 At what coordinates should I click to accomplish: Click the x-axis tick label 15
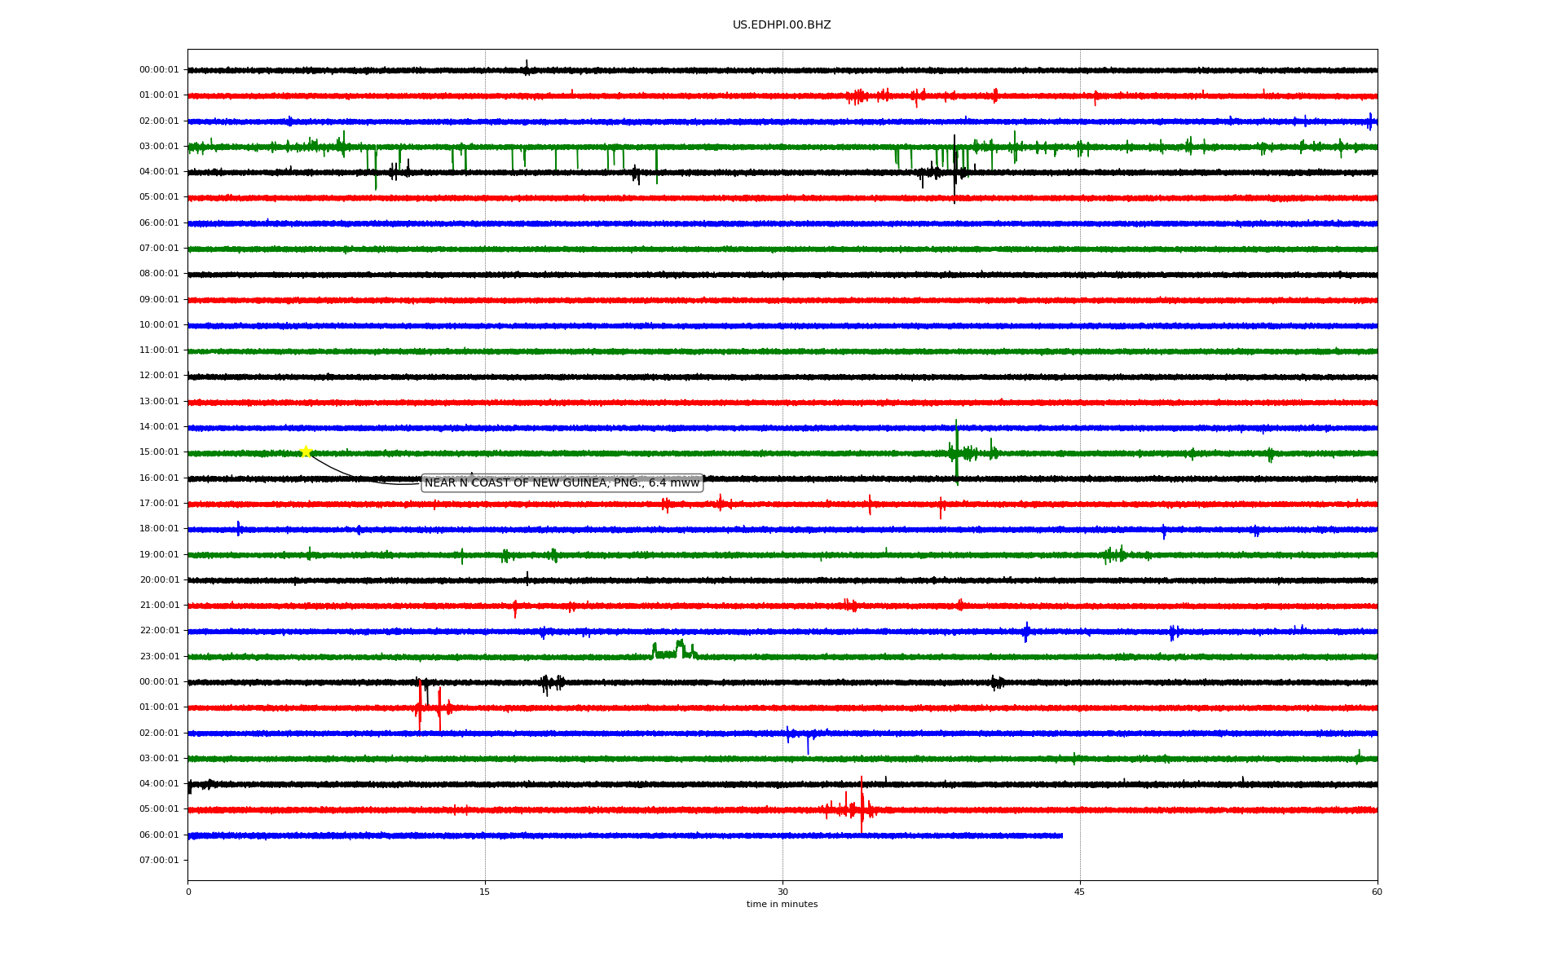[485, 892]
